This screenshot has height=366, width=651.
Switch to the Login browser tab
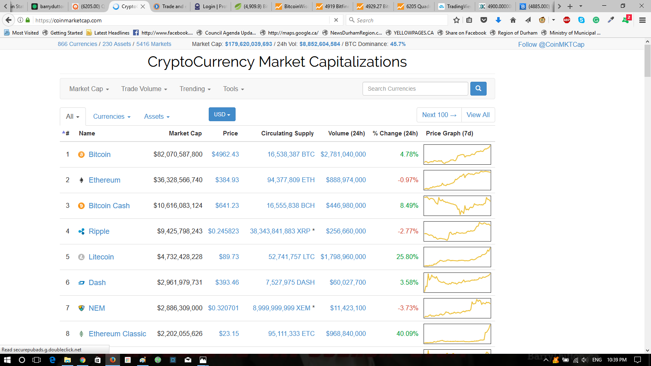tap(211, 7)
